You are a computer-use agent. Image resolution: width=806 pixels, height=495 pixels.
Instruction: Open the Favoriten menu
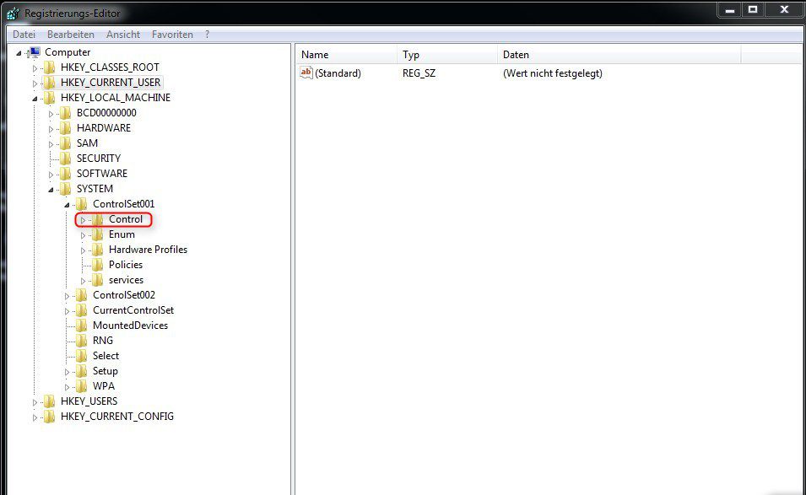172,35
